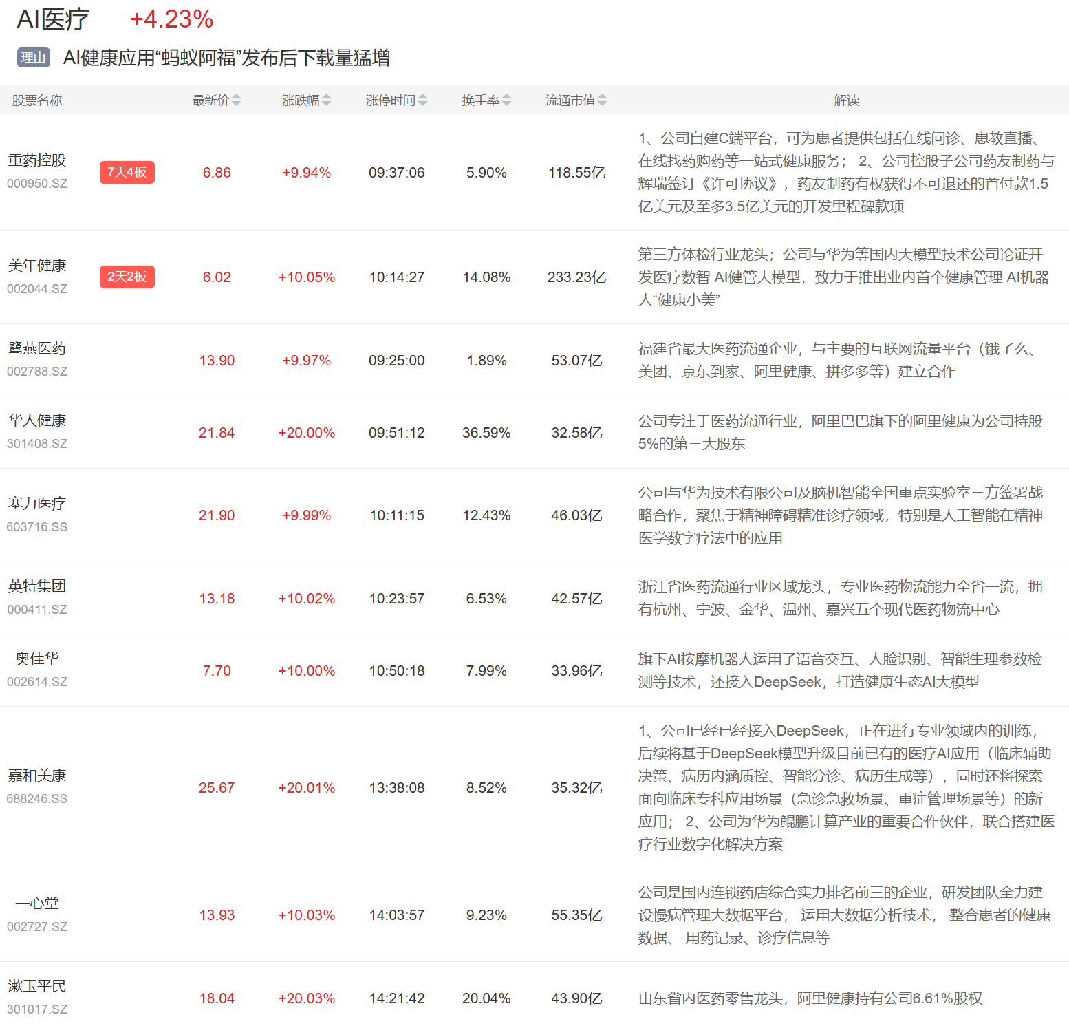Click the 理由 tag badge
1069x1026 pixels.
[x=33, y=58]
